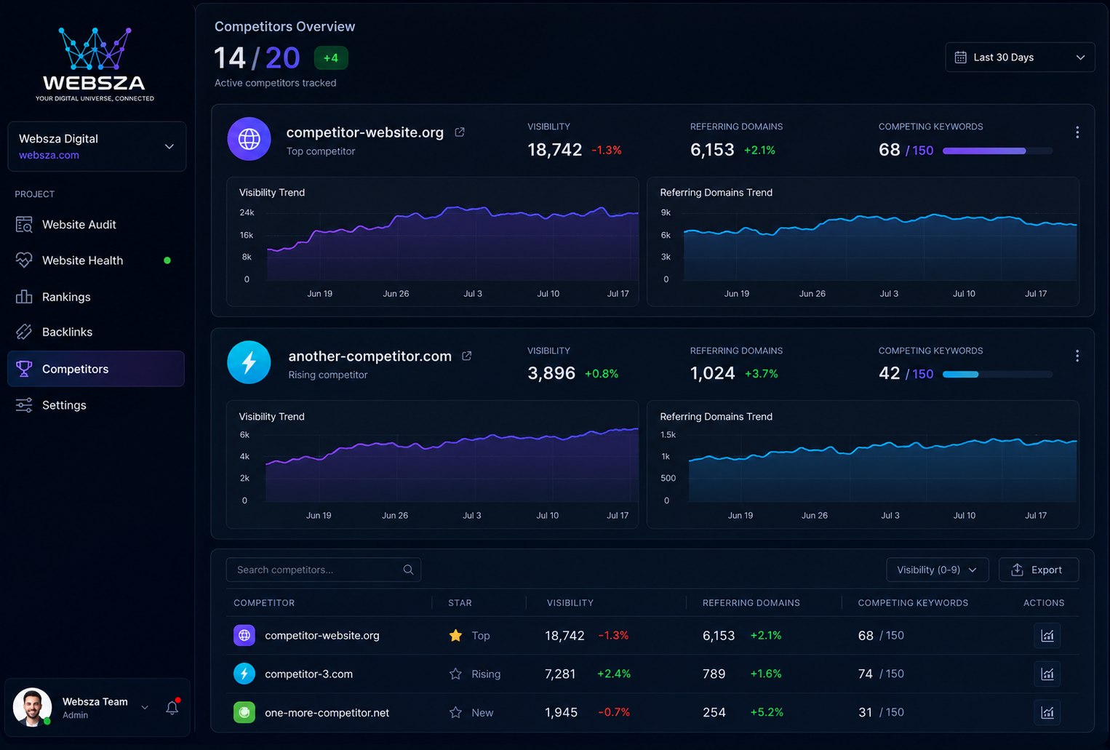Open the websza.com link
This screenshot has height=750, width=1110.
49,155
